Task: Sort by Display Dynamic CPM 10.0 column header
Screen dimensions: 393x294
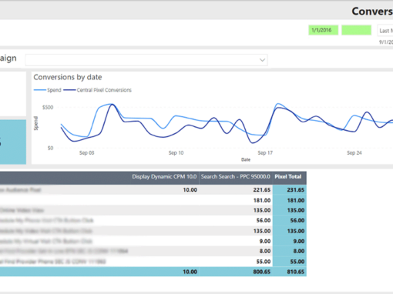Action: pos(164,177)
